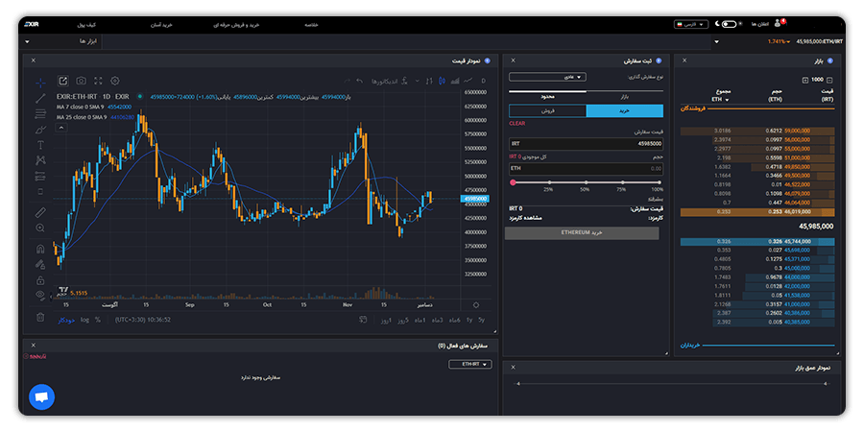Open the blue live chat bubble
864x432 pixels.
pos(42,396)
